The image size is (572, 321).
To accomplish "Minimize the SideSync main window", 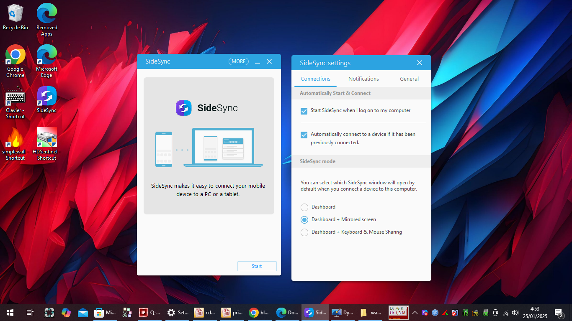I will tap(258, 62).
